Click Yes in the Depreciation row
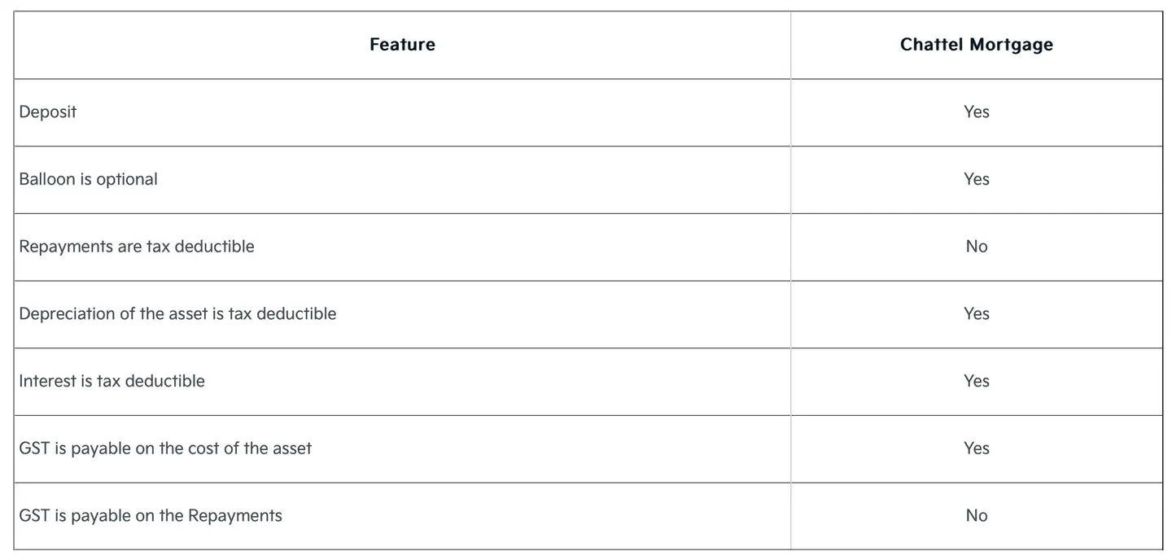 [976, 314]
